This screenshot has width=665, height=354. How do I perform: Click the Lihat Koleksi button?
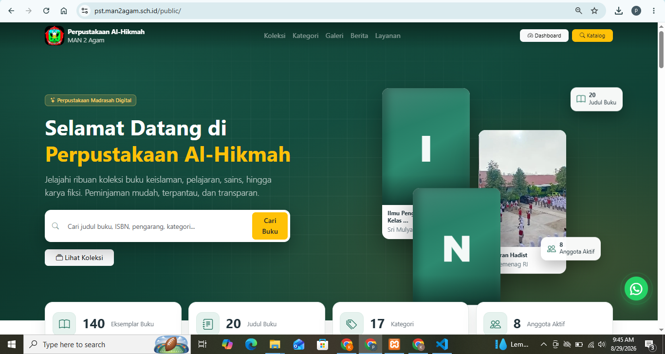[79, 258]
